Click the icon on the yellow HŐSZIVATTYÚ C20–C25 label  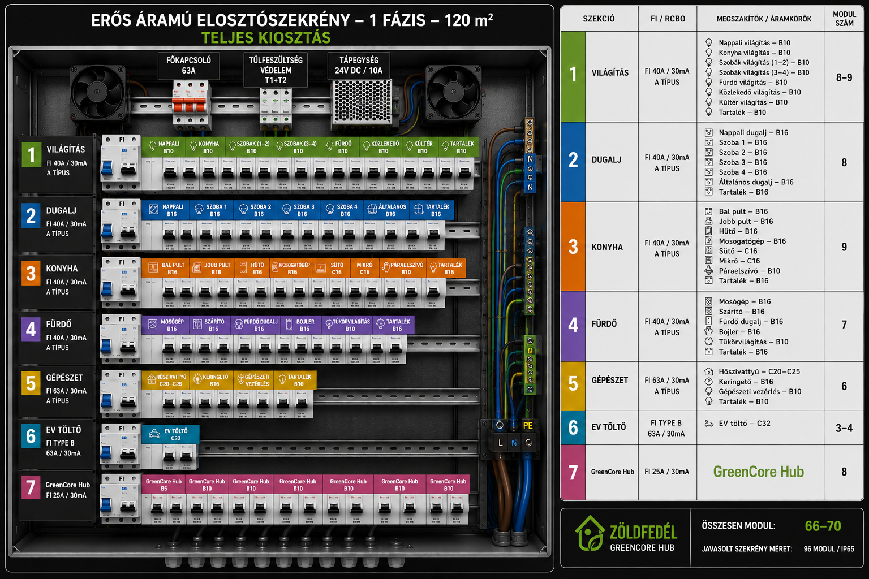[x=151, y=380]
